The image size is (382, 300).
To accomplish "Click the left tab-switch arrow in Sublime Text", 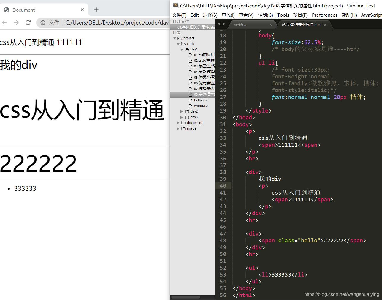I will (x=219, y=24).
